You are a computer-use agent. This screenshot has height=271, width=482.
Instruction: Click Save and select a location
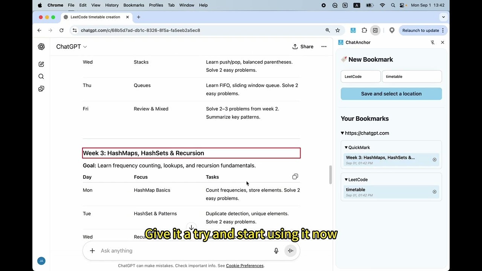pos(391,94)
